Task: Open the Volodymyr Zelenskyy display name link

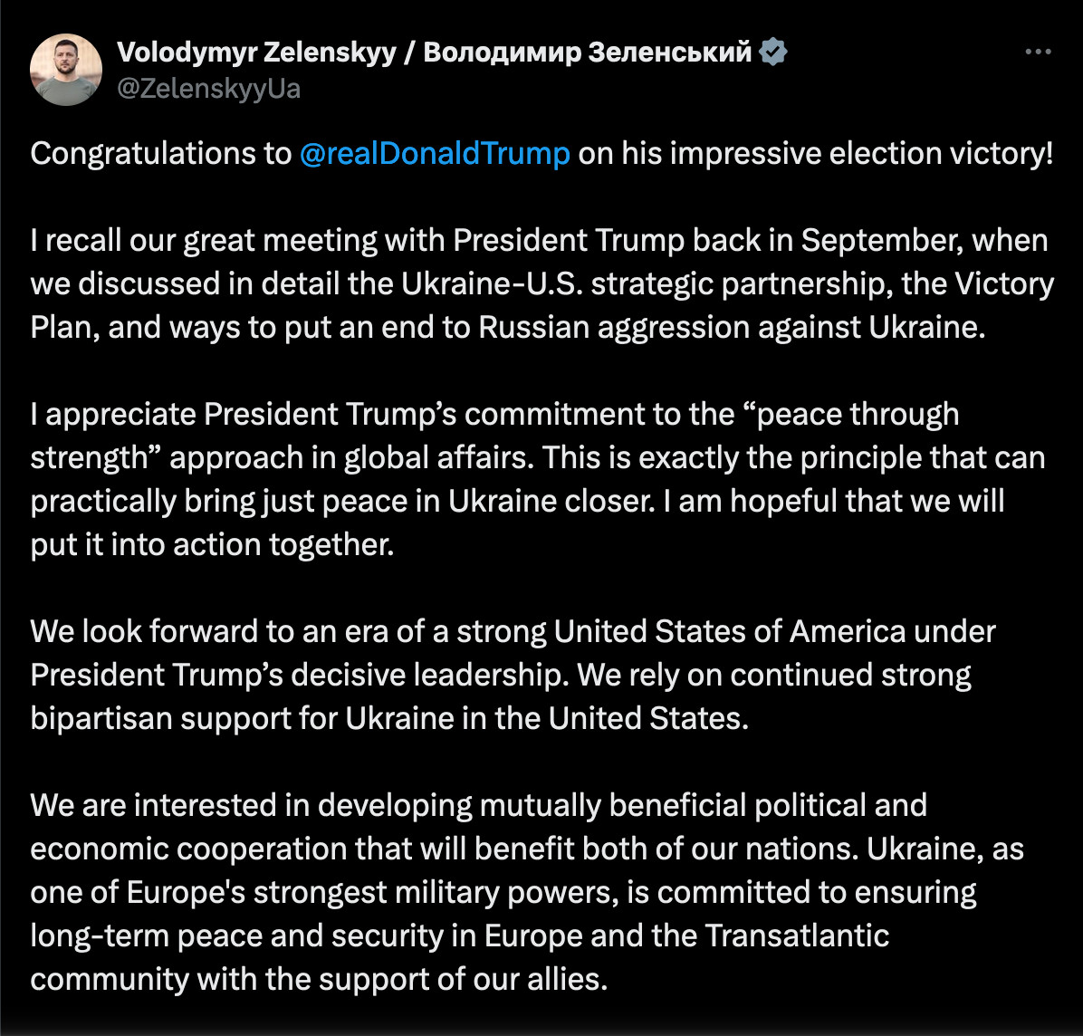Action: (x=256, y=53)
